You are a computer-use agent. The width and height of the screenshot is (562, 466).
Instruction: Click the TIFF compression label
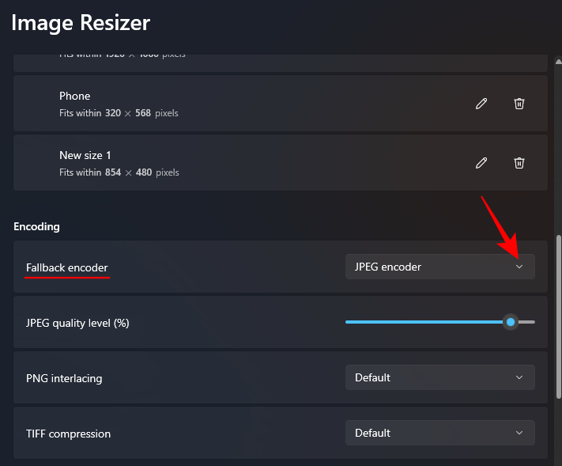[x=68, y=434]
